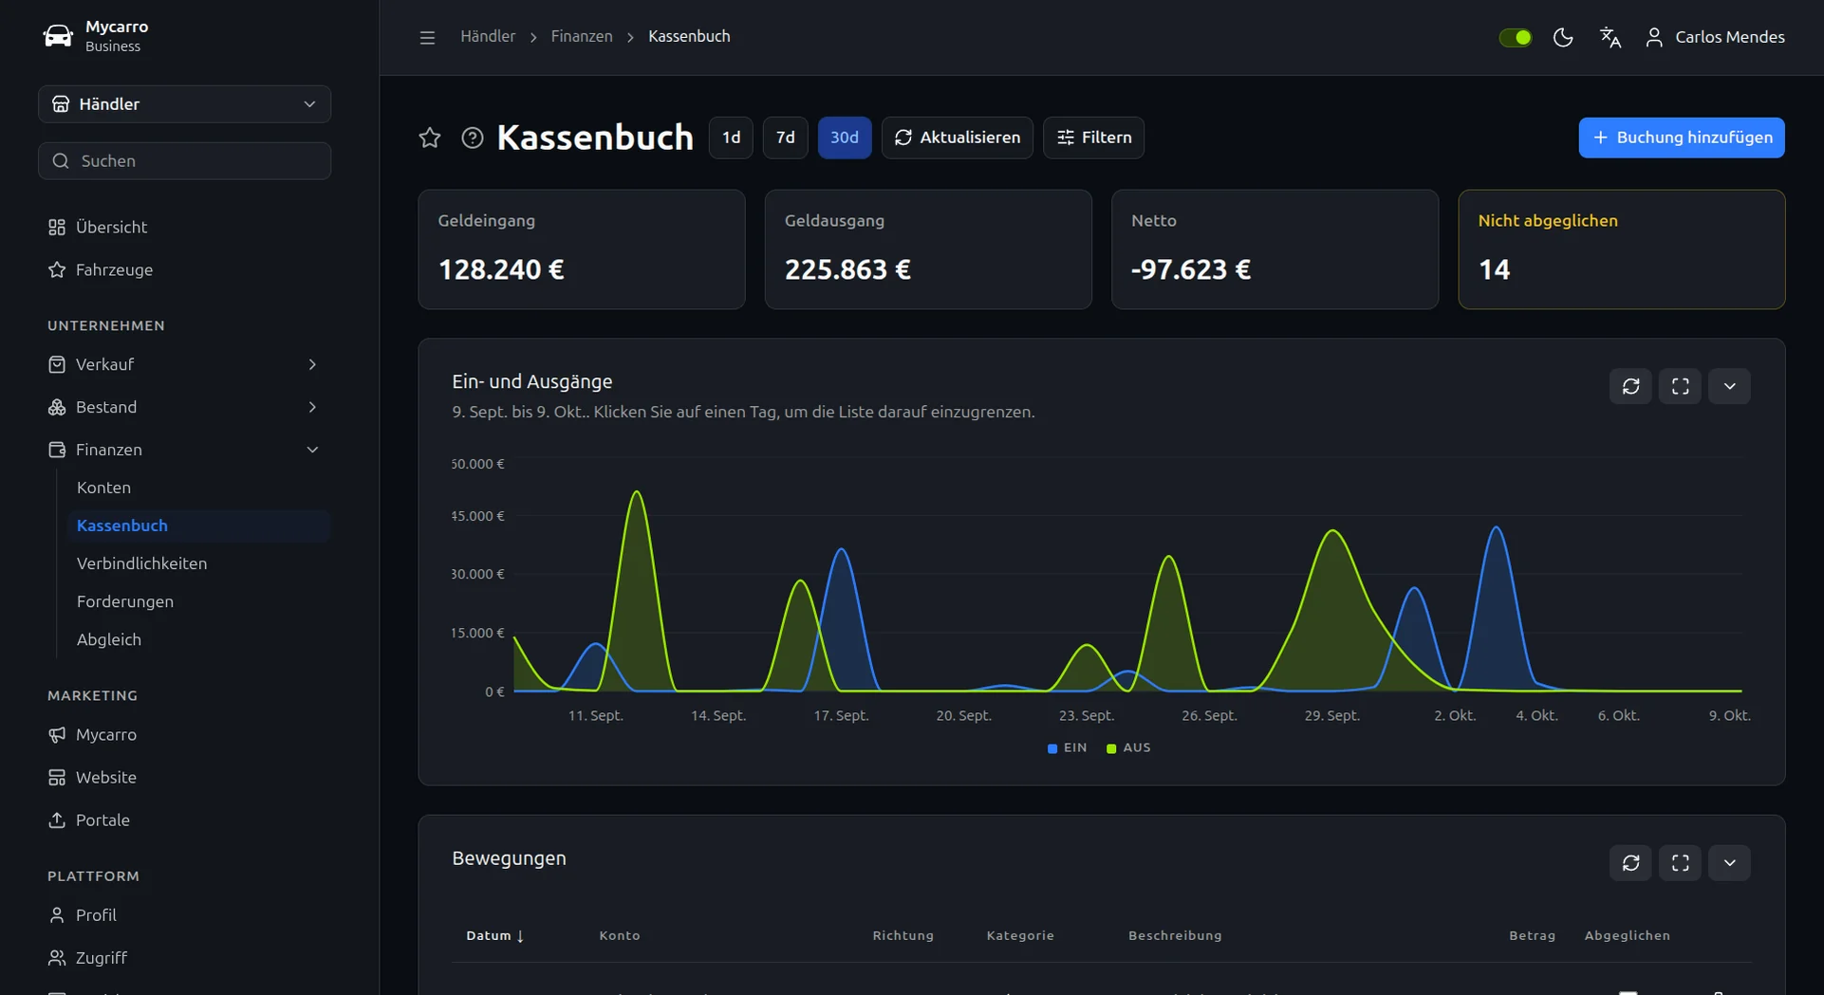Expand Ein- und Ausgänge chart to fullscreen
1824x995 pixels.
(x=1680, y=386)
